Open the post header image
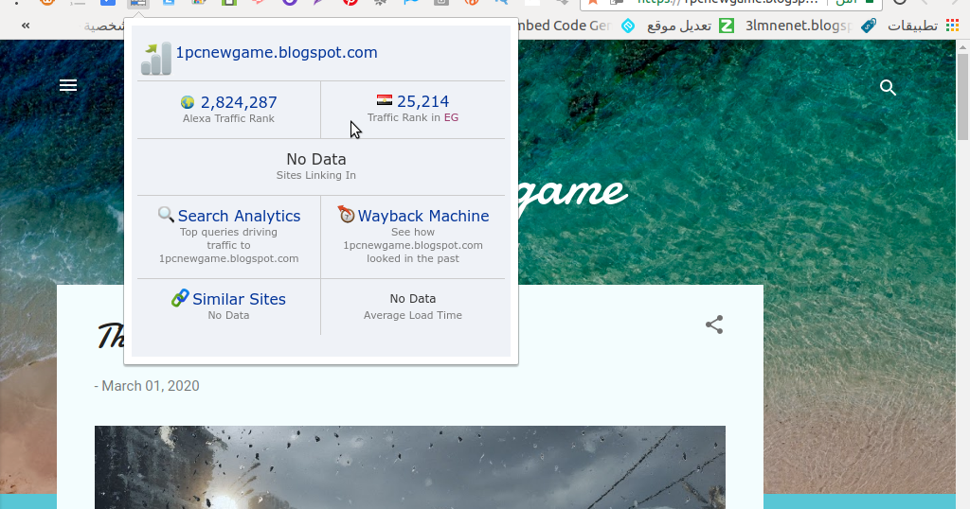 coord(409,467)
